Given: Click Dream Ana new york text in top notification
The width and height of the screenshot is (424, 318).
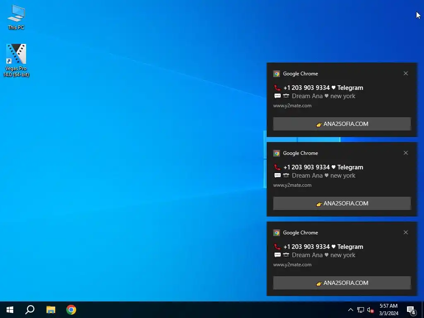Looking at the screenshot, I should point(323,96).
